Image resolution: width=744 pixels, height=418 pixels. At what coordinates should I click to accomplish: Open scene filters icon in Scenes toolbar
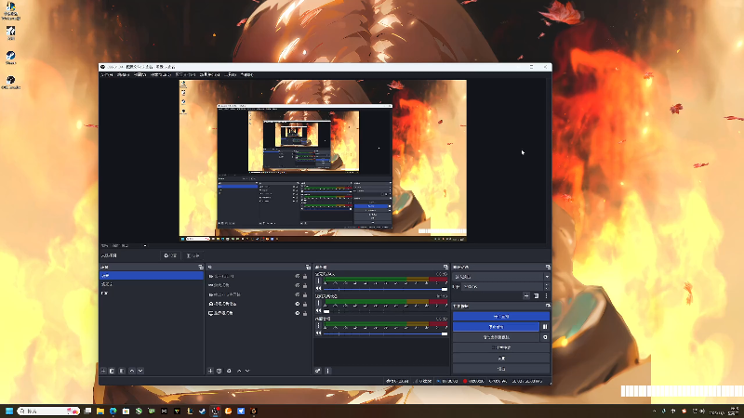point(122,371)
